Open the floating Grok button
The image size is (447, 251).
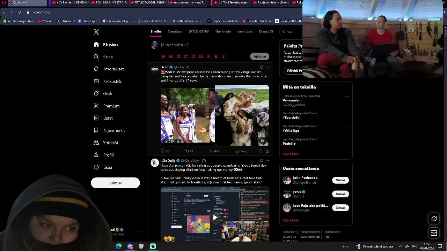tap(434, 219)
